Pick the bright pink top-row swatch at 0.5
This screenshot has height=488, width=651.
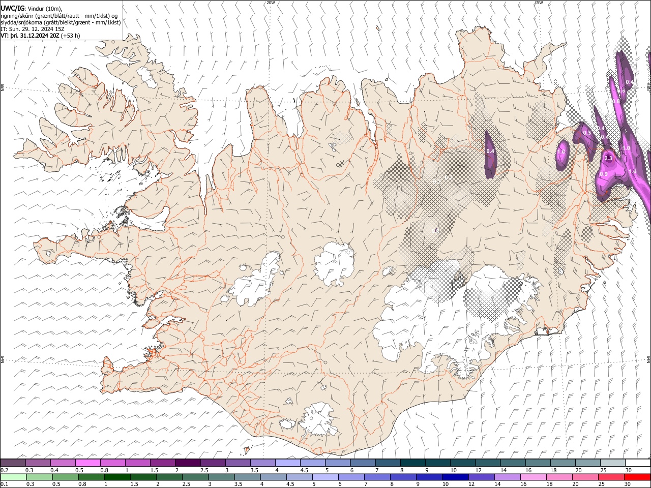[88, 463]
